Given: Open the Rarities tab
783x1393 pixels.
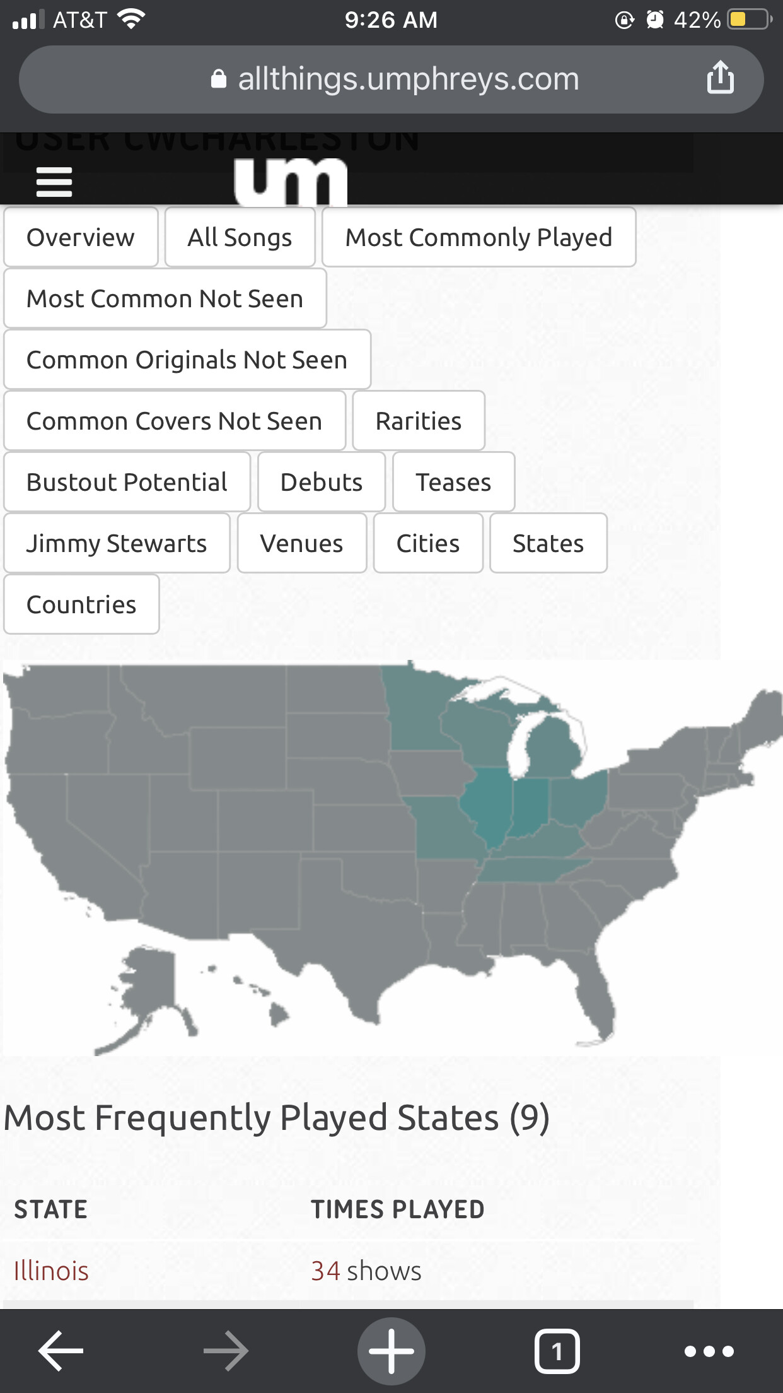Looking at the screenshot, I should [x=419, y=421].
